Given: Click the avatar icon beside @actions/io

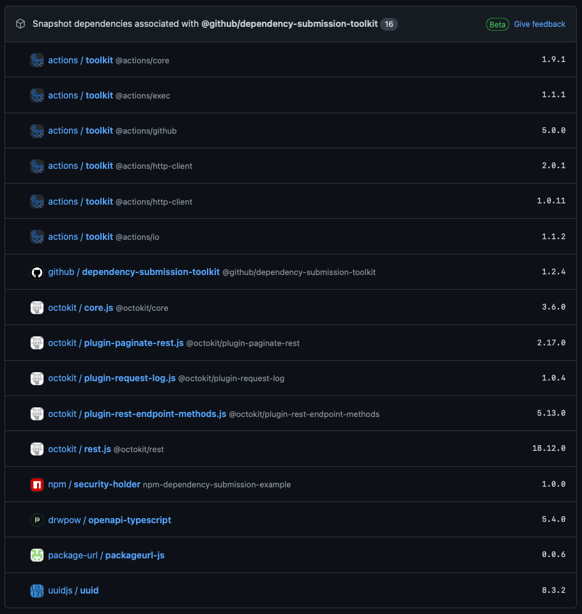Looking at the screenshot, I should pos(37,237).
